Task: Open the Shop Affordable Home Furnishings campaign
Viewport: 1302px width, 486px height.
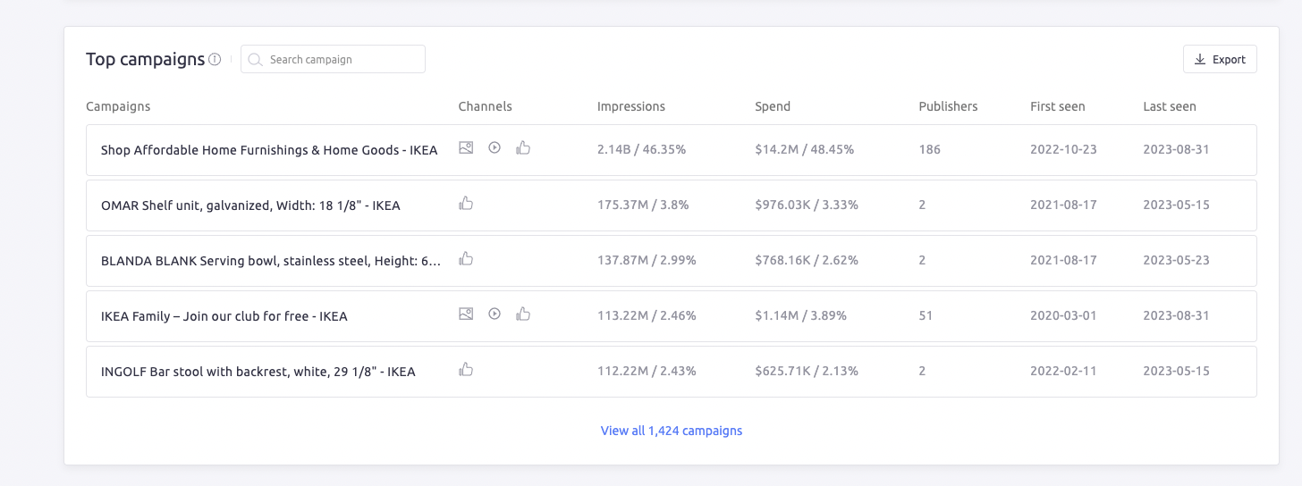Action: click(269, 150)
